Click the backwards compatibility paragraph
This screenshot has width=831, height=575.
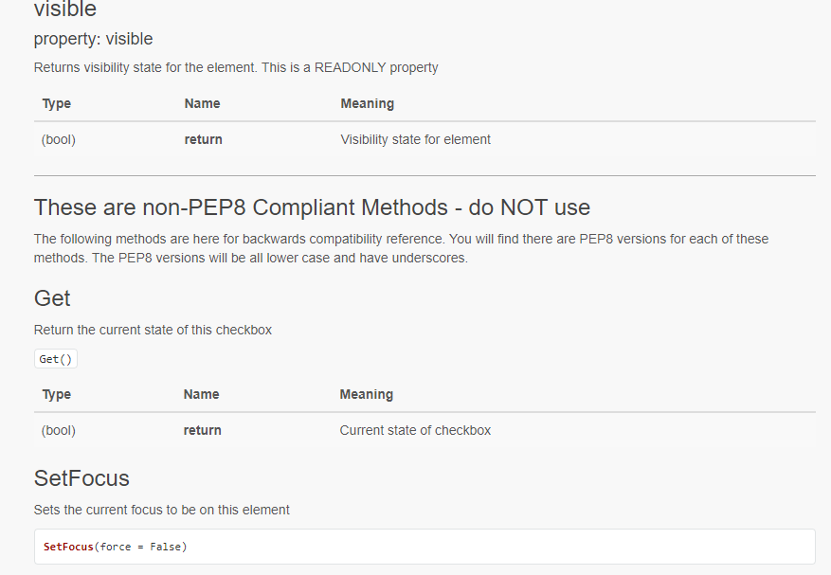(401, 248)
